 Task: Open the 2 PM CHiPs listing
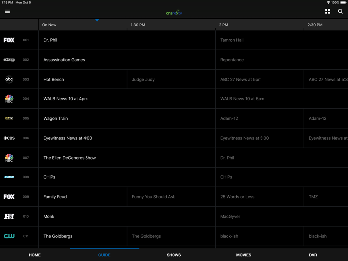(282, 177)
